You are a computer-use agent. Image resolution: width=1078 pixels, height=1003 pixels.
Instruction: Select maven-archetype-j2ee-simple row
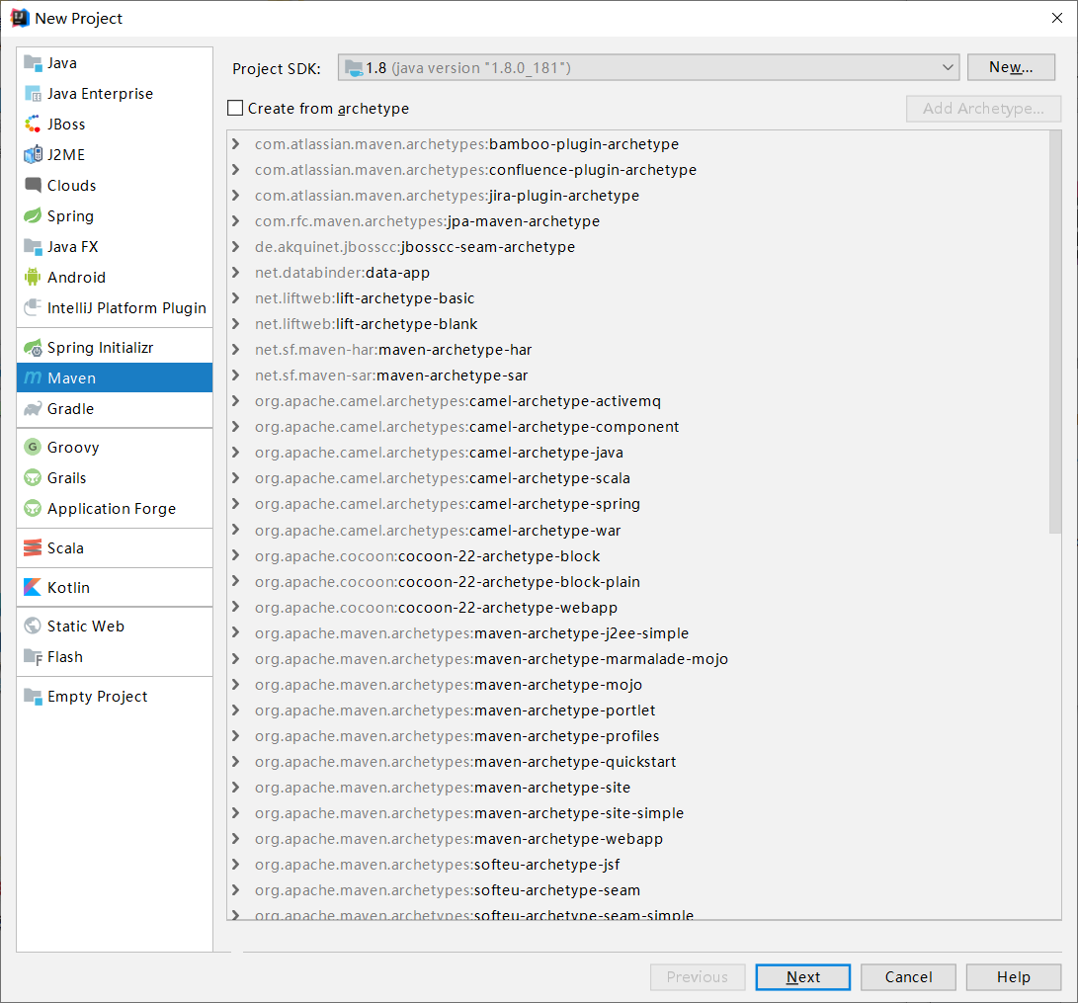tap(638, 633)
